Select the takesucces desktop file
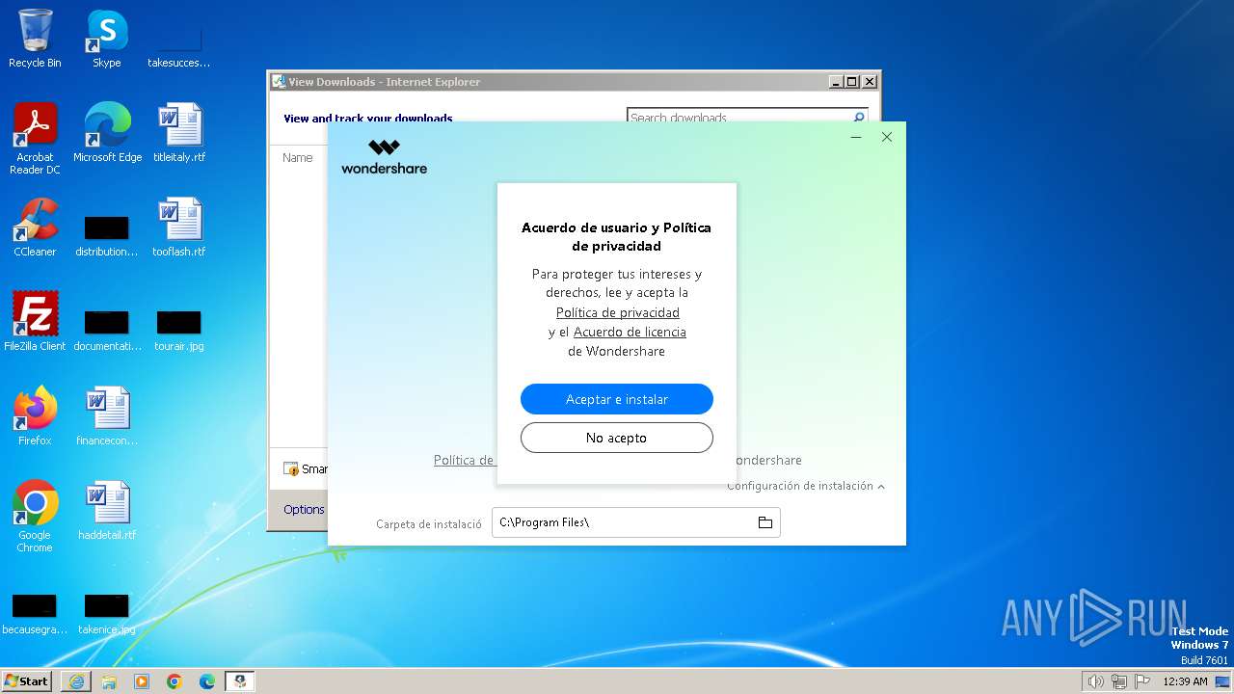1234x694 pixels. tap(178, 46)
